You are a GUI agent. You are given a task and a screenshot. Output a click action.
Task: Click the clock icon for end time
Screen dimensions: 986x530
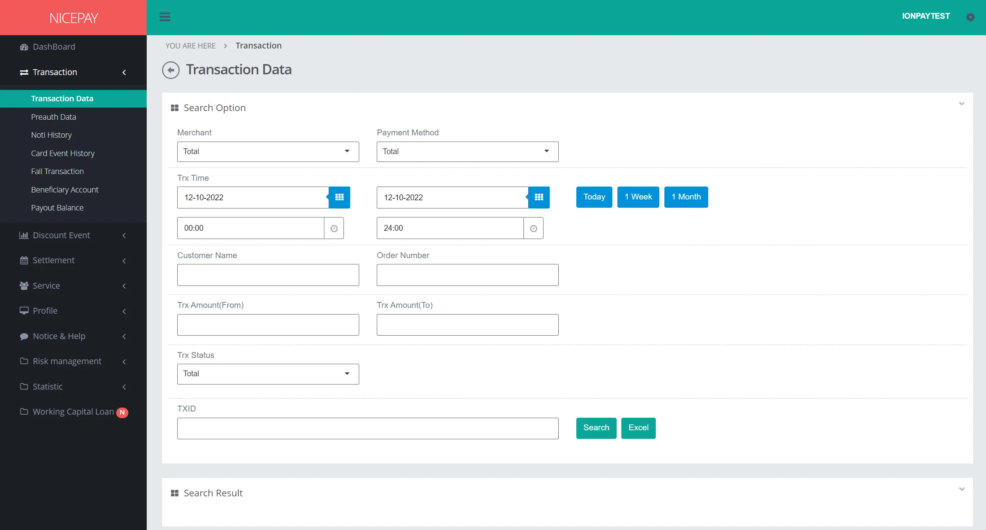534,228
